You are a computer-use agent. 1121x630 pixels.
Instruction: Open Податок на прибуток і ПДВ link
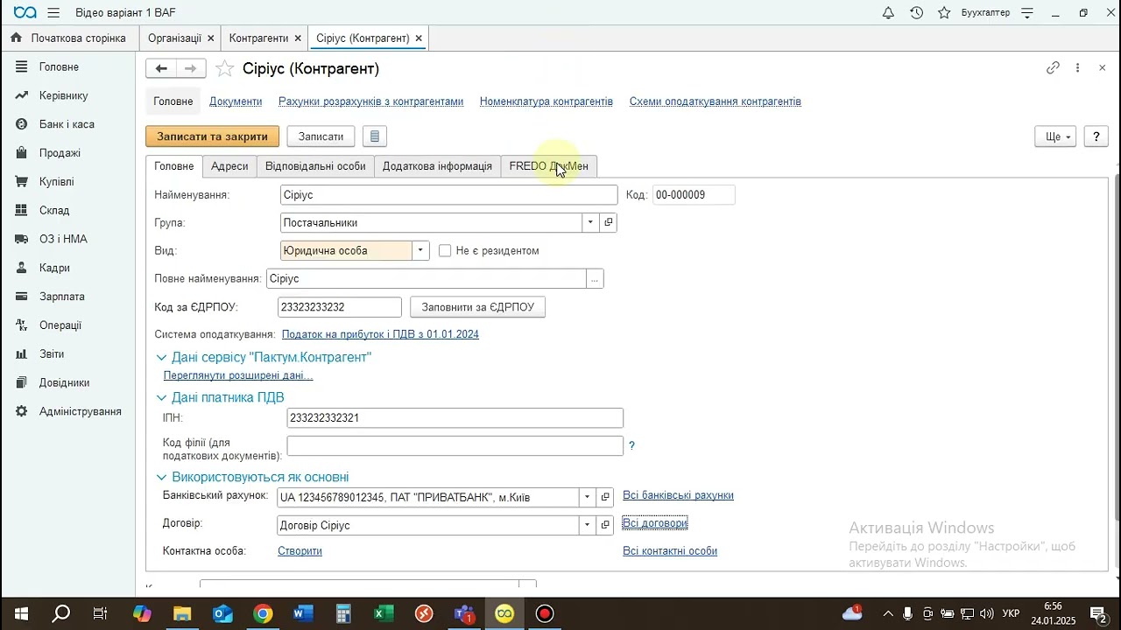point(380,334)
